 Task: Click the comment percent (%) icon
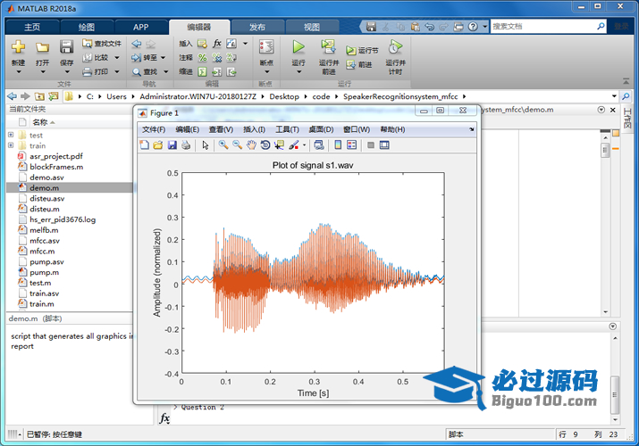click(x=202, y=58)
